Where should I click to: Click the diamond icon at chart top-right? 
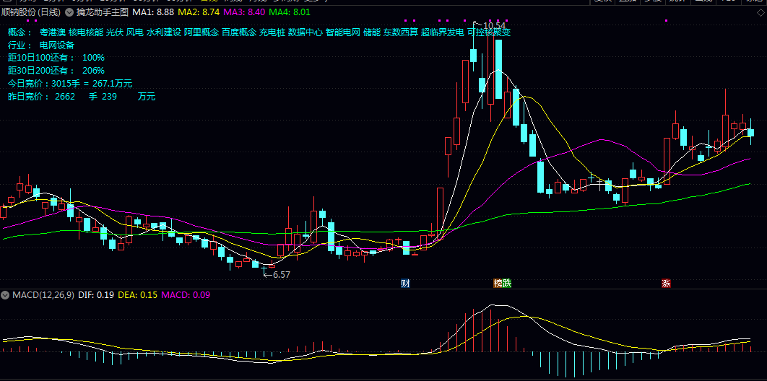pos(760,12)
